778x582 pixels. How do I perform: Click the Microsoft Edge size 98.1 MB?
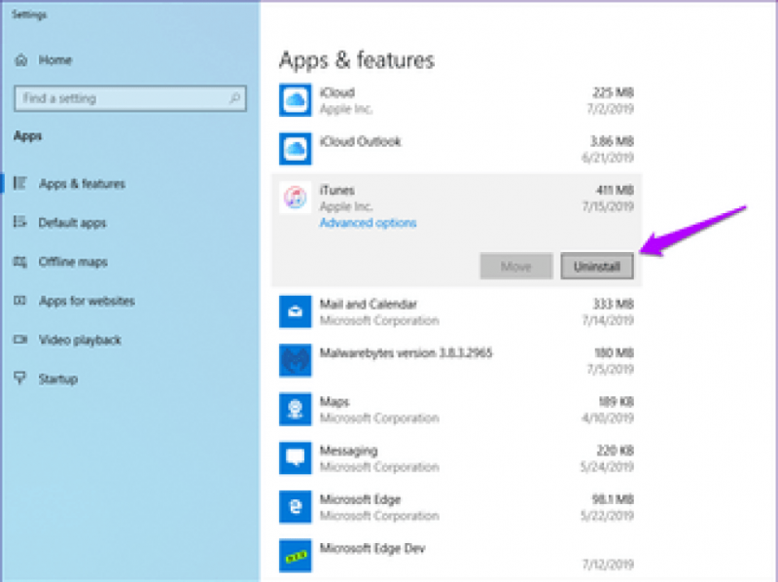coord(613,499)
